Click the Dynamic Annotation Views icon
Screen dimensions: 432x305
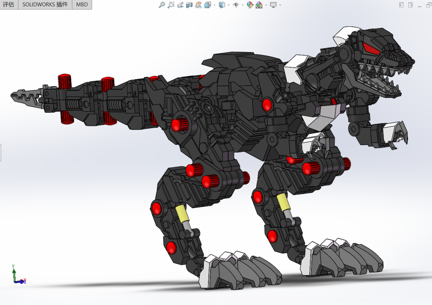[198, 5]
